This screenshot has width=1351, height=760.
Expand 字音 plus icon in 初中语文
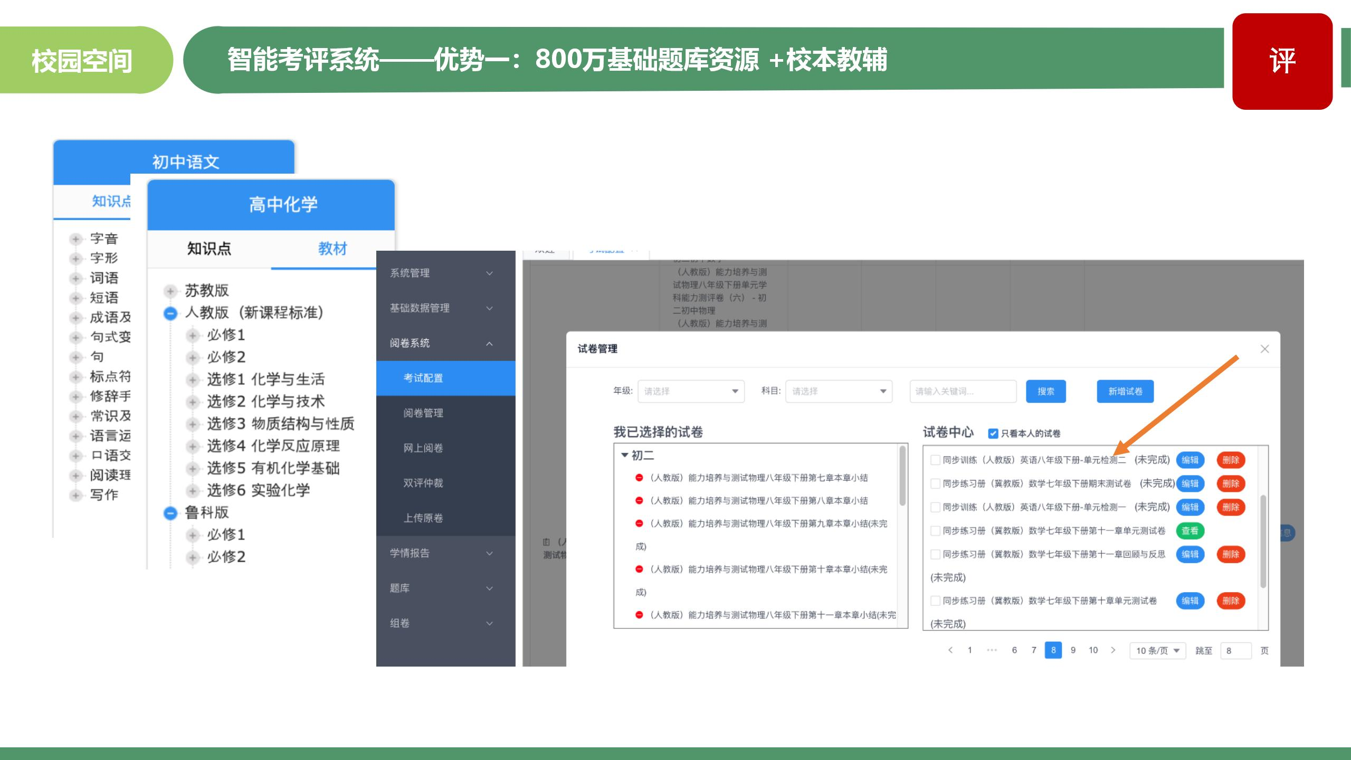76,239
